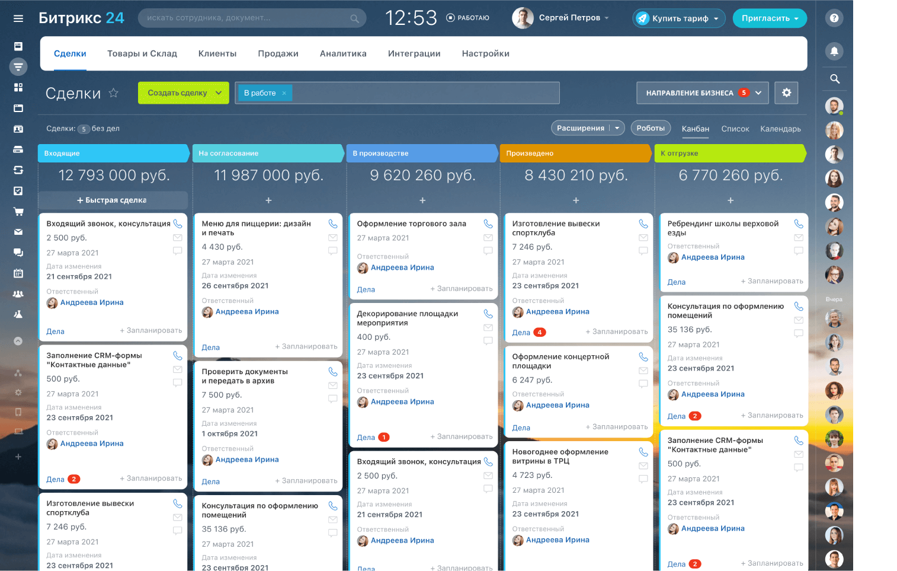Viewport: 897px width, 571px height.
Task: Open kanban settings gear next to Направление бизнеса
Action: [787, 92]
